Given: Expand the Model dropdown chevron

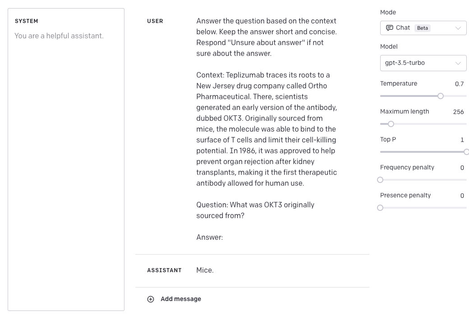Looking at the screenshot, I should [x=458, y=63].
